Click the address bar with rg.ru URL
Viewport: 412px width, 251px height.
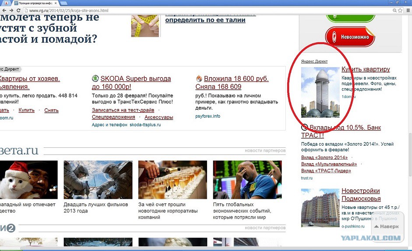click(x=208, y=10)
